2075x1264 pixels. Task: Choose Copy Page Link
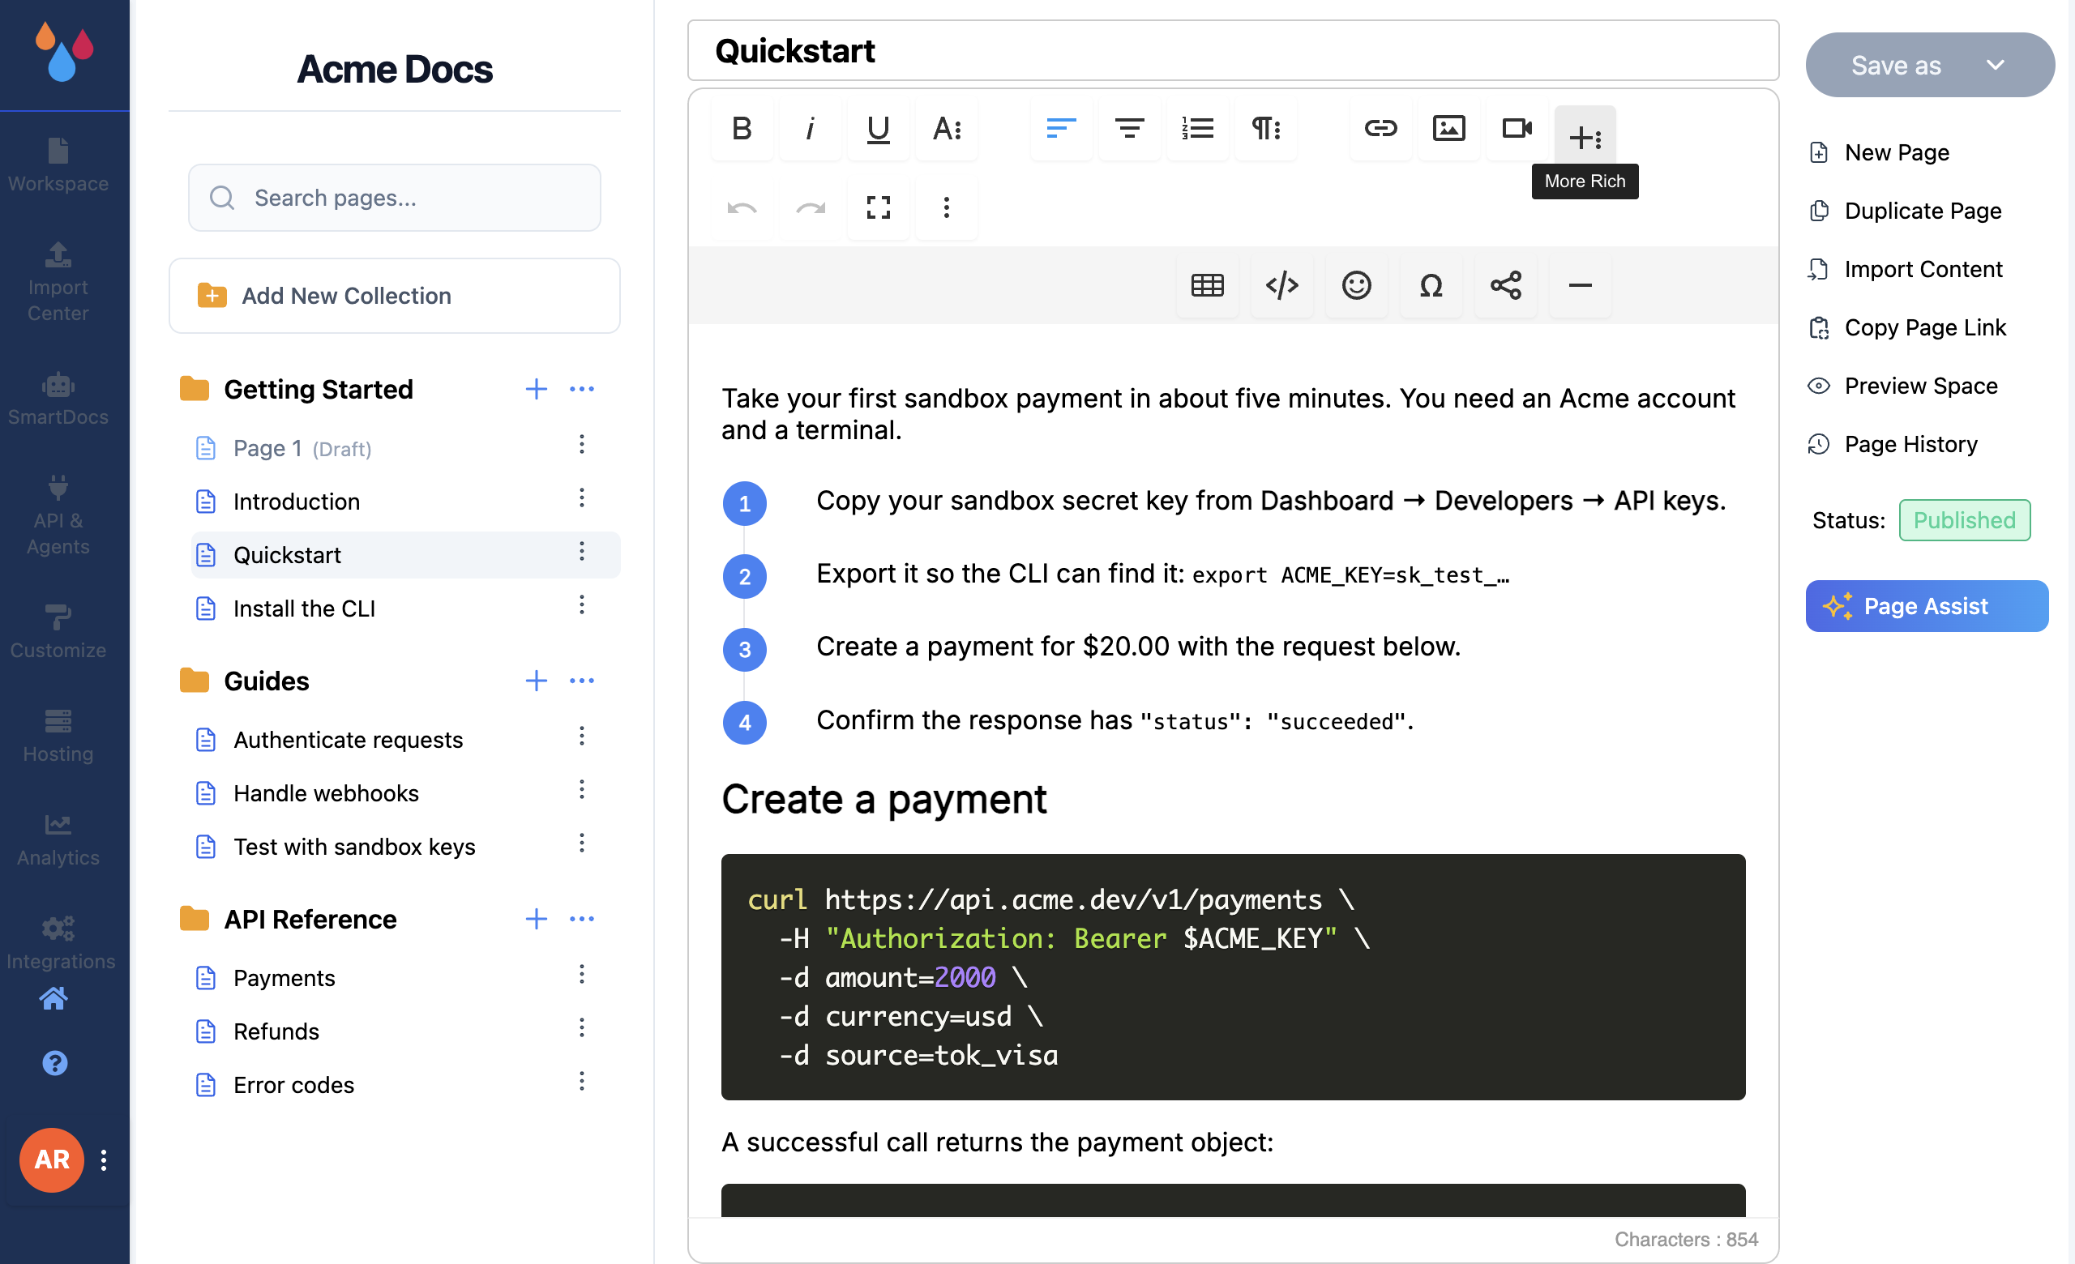pos(1907,327)
